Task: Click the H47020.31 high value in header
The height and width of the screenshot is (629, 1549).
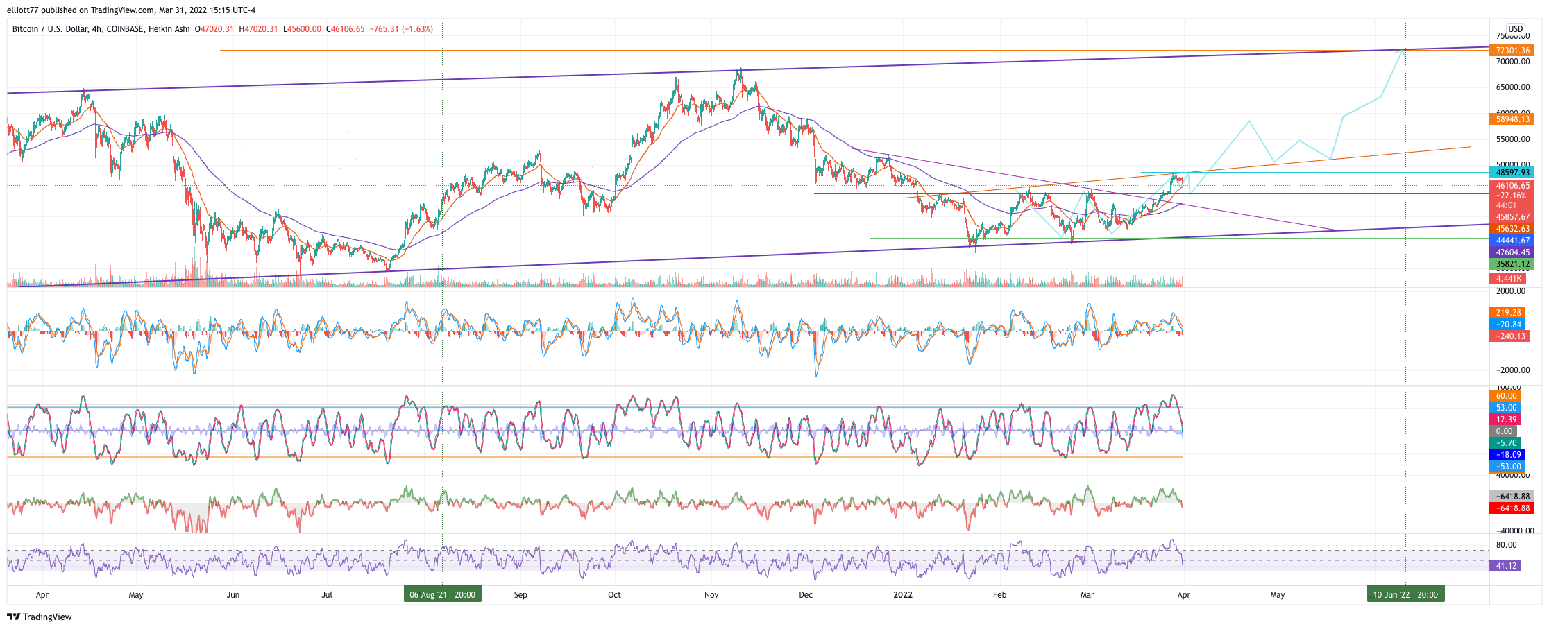Action: 258,29
